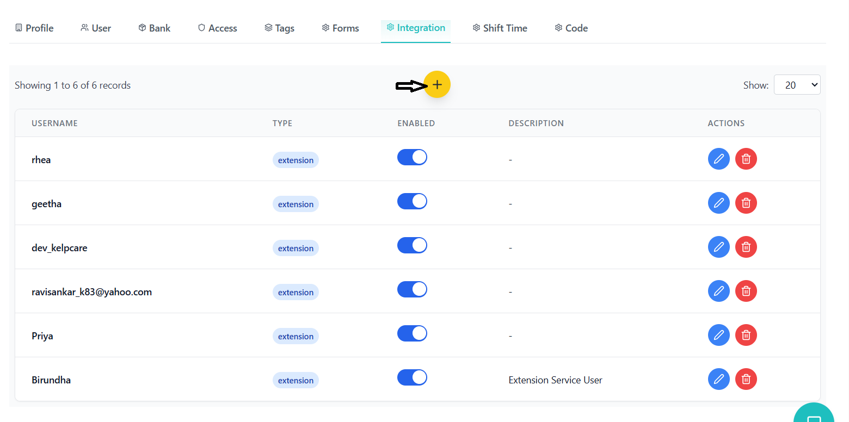Delete the Birundha extension user
The width and height of the screenshot is (849, 422).
pos(746,379)
